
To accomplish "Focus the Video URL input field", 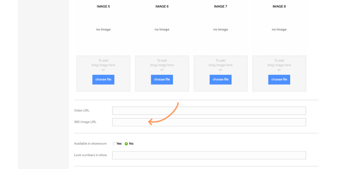I will [209, 111].
